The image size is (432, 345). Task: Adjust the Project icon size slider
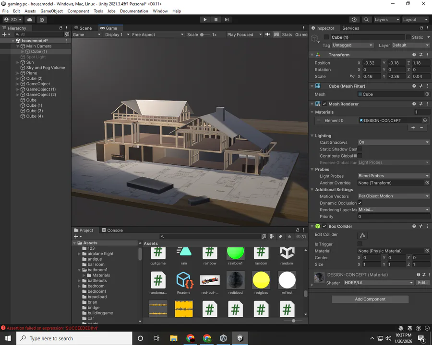click(293, 321)
